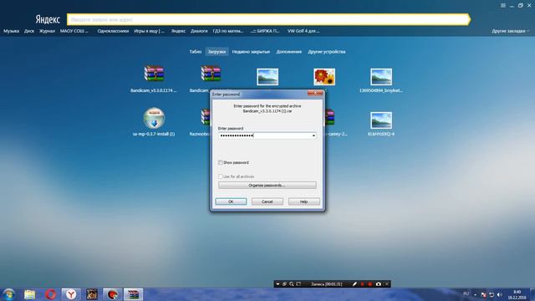Expand the password history dropdown arrow
Viewport: 535px width, 301px height.
313,135
